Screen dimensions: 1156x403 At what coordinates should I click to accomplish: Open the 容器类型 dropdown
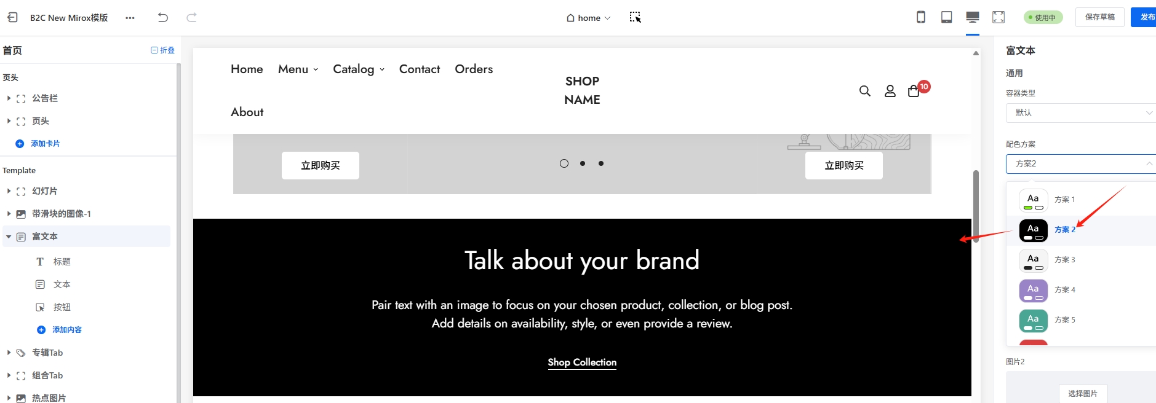[x=1080, y=112]
